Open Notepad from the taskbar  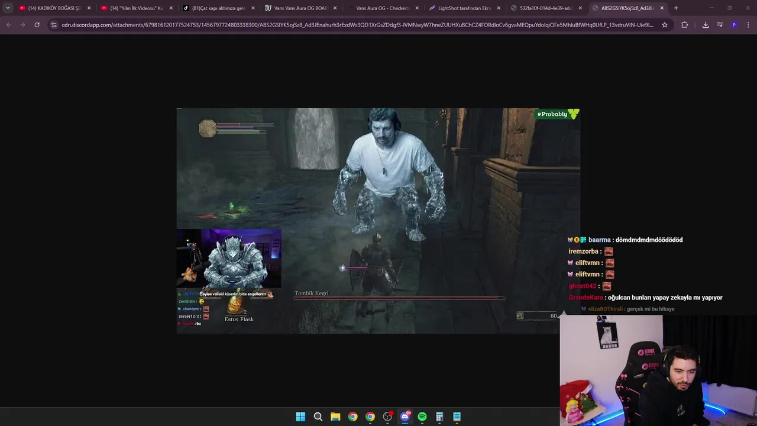coord(457,417)
